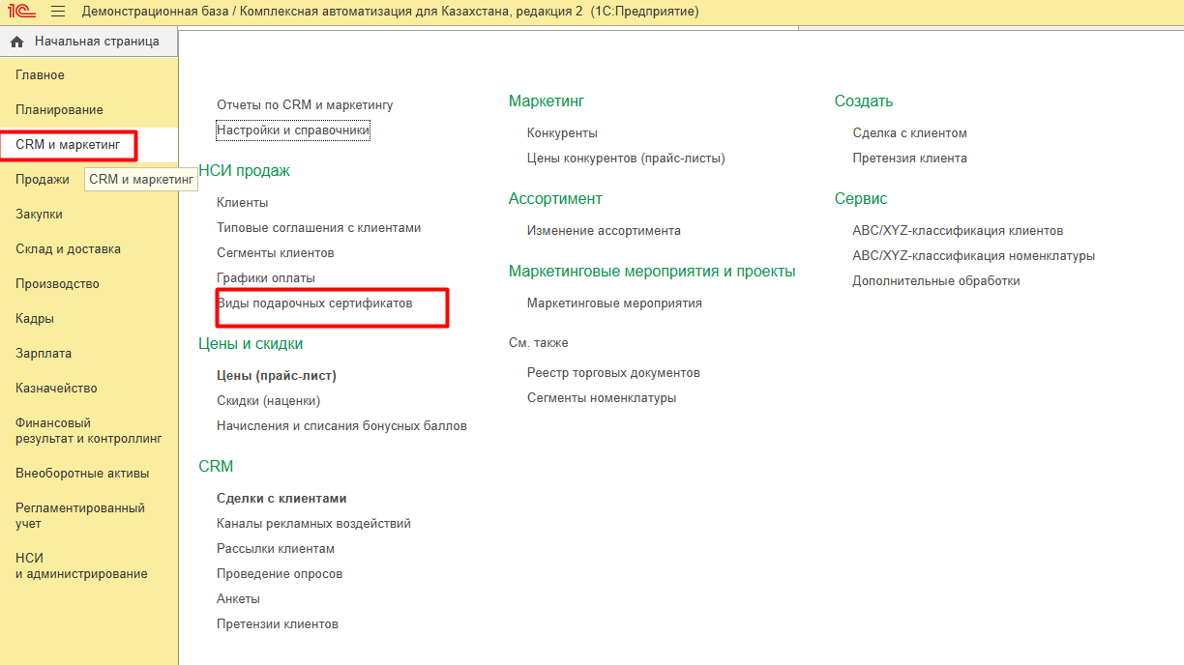The height and width of the screenshot is (665, 1184).
Task: Open Виды подарочных сертификатов
Action: [x=314, y=304]
